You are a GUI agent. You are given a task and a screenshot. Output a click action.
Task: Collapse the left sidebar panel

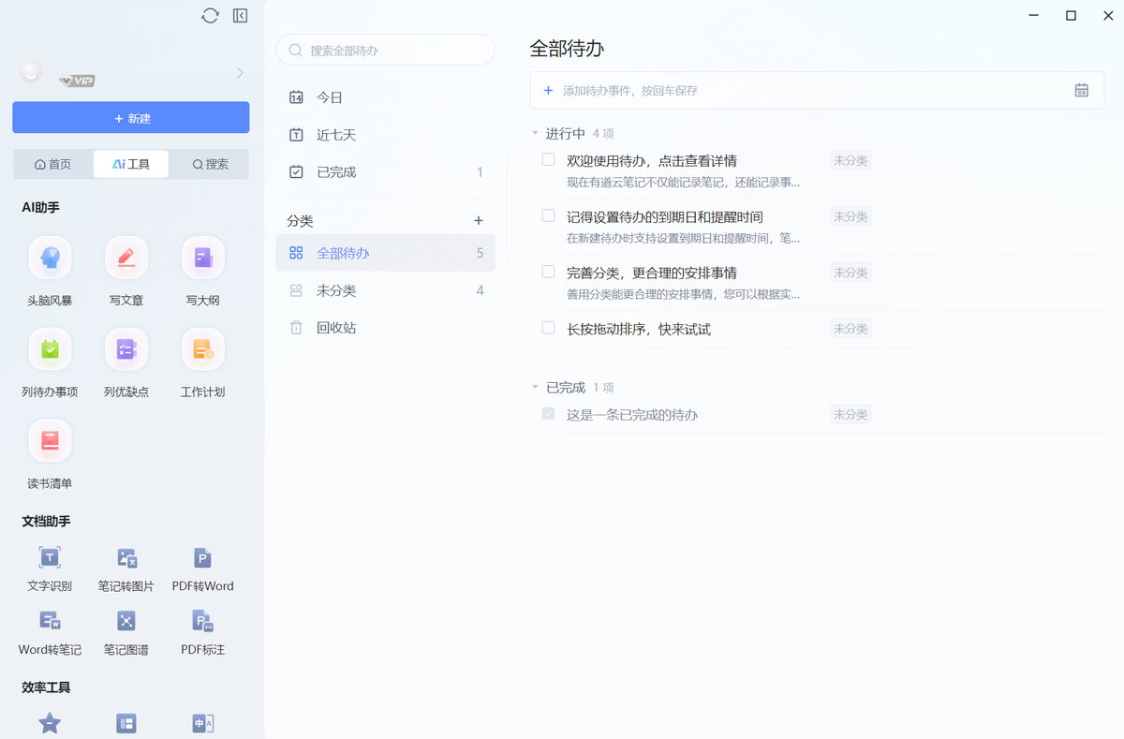(240, 15)
